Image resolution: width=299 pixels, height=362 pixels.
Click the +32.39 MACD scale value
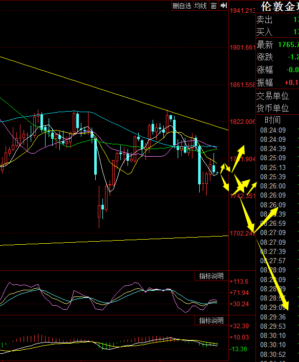pyautogui.click(x=240, y=326)
